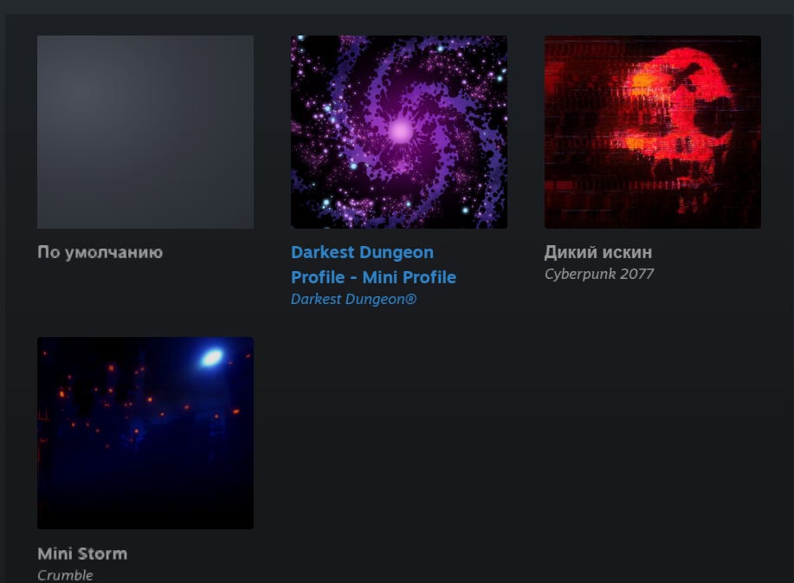The image size is (794, 583).
Task: Click the Darkest Dungeon® game subtitle
Action: pos(353,300)
